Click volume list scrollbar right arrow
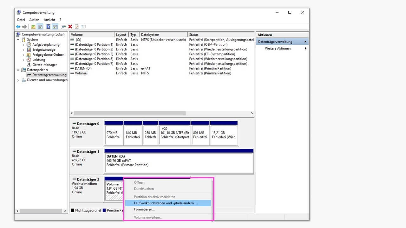The width and height of the screenshot is (406, 228). [x=252, y=113]
